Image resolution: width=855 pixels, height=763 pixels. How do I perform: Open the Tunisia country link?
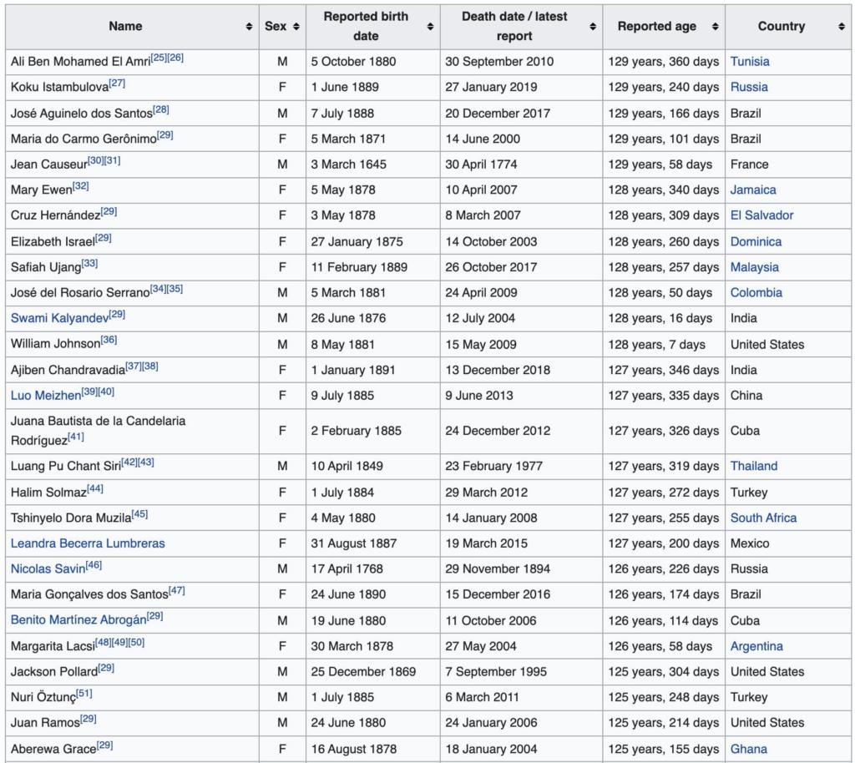click(x=749, y=62)
